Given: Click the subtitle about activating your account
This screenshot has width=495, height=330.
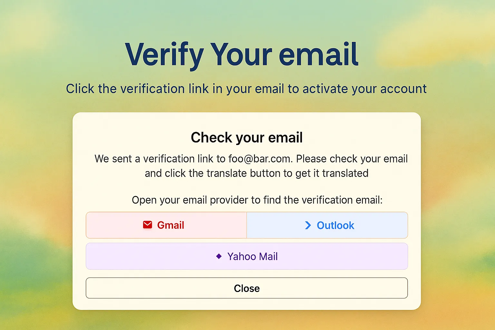Looking at the screenshot, I should click(247, 89).
